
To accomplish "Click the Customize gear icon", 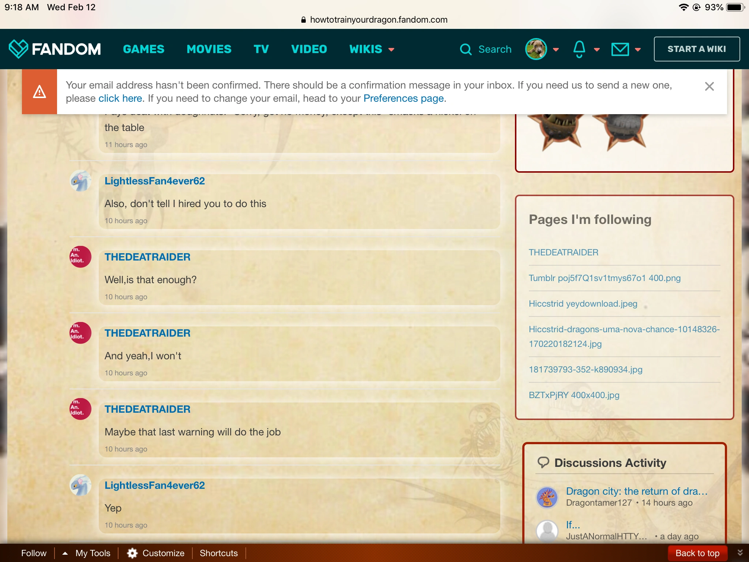I will 132,553.
